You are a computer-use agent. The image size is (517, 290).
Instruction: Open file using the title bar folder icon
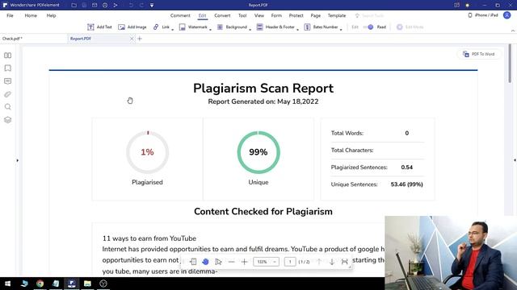[x=74, y=5]
